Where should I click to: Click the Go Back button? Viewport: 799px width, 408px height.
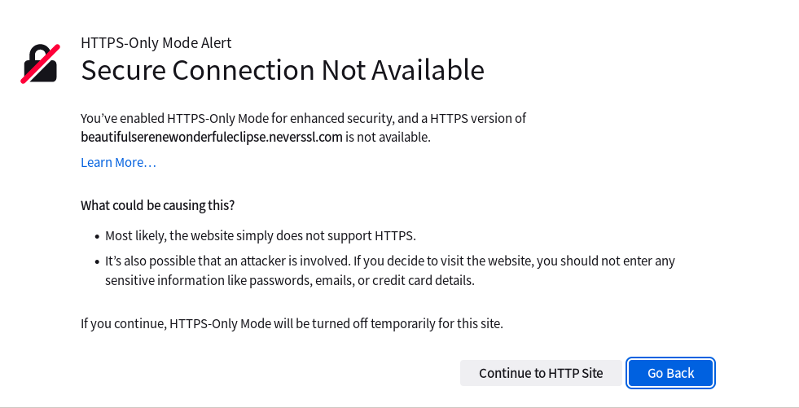click(670, 373)
